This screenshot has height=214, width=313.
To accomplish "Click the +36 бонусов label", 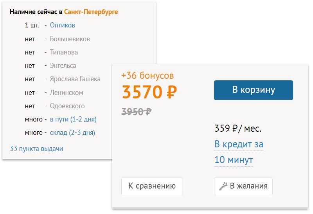I will (x=148, y=76).
